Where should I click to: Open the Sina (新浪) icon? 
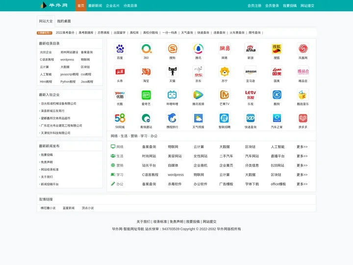pos(251,49)
